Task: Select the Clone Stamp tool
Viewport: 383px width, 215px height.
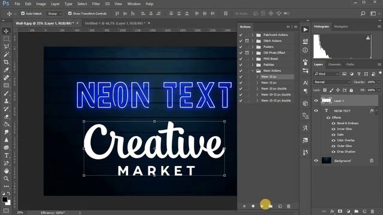Action: 7,101
